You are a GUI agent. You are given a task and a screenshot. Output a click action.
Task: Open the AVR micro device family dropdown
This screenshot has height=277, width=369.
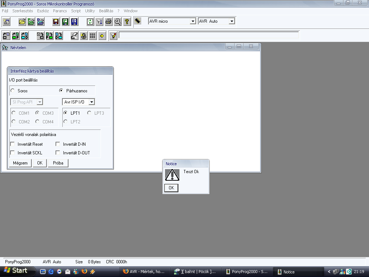(x=193, y=21)
